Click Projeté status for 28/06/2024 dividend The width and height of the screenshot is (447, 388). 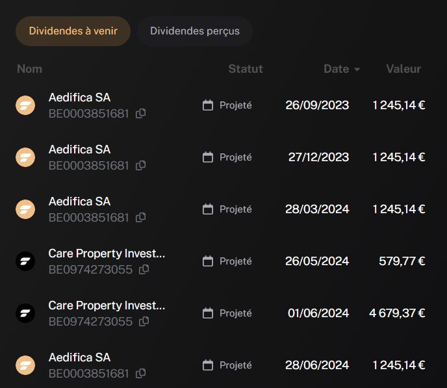235,365
